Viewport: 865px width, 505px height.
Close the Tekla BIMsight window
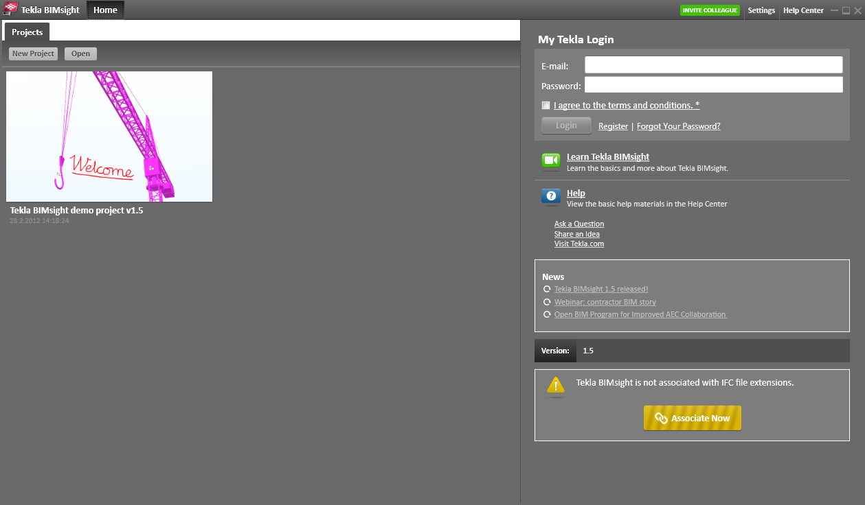pyautogui.click(x=857, y=10)
